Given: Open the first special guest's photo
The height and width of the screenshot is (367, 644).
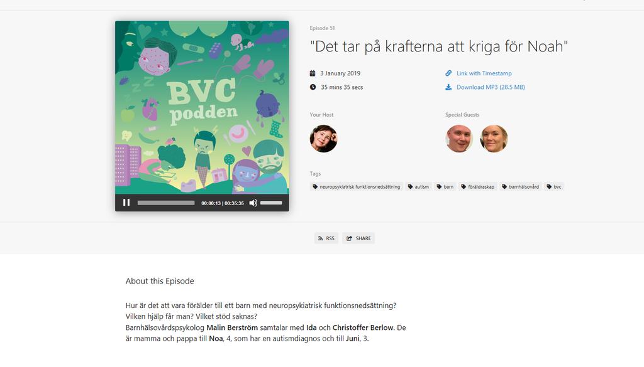Looking at the screenshot, I should coord(458,139).
